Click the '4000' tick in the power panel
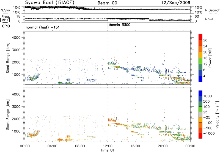This screenshot has width=220, height=152. 16,38
